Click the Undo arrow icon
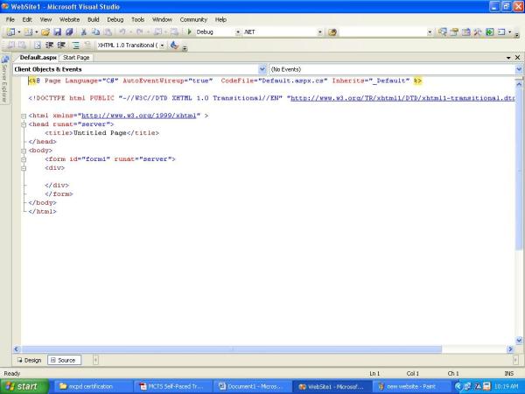525x394 pixels. tap(122, 32)
